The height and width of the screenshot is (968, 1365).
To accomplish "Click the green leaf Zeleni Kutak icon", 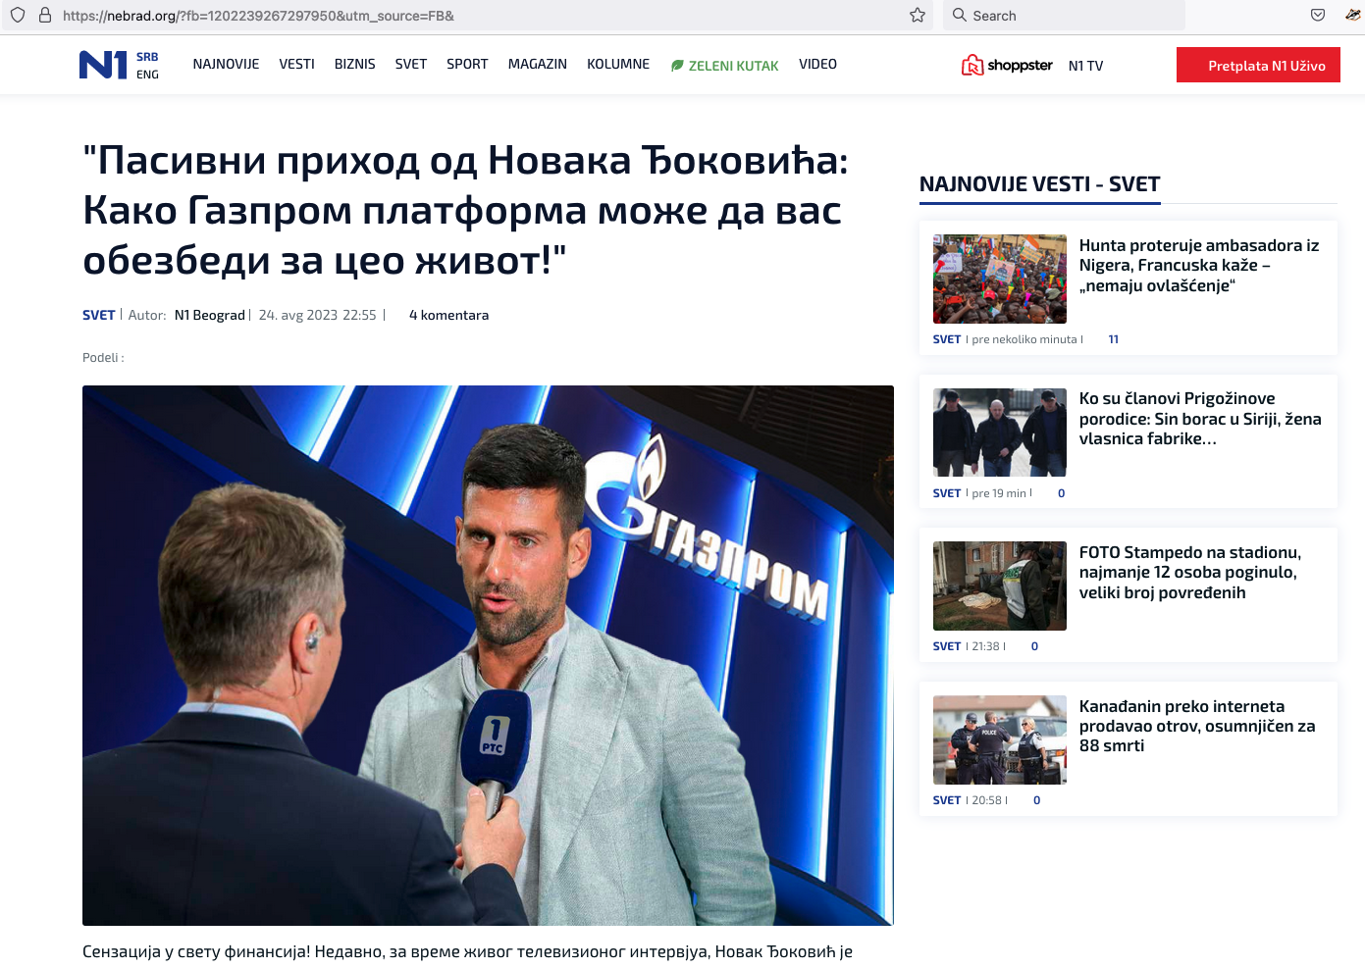I will (676, 66).
